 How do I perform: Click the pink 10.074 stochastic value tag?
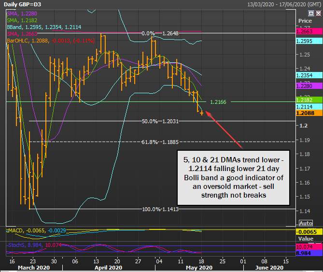coord(309,247)
